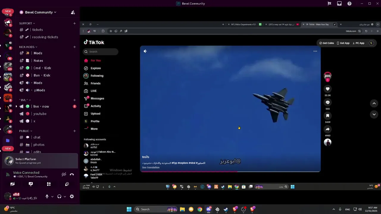The width and height of the screenshot is (381, 214).
Task: Open the invite people icon beside Bevel Community
Action: coord(73,12)
